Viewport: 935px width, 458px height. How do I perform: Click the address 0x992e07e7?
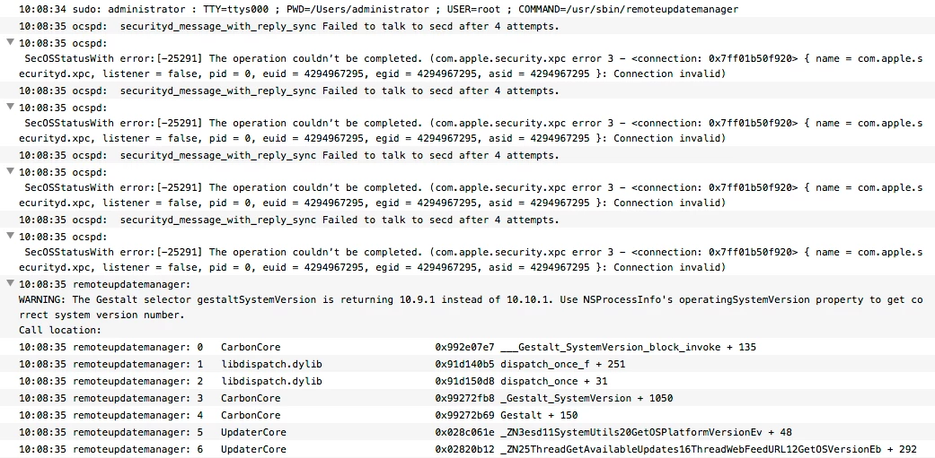coord(465,347)
